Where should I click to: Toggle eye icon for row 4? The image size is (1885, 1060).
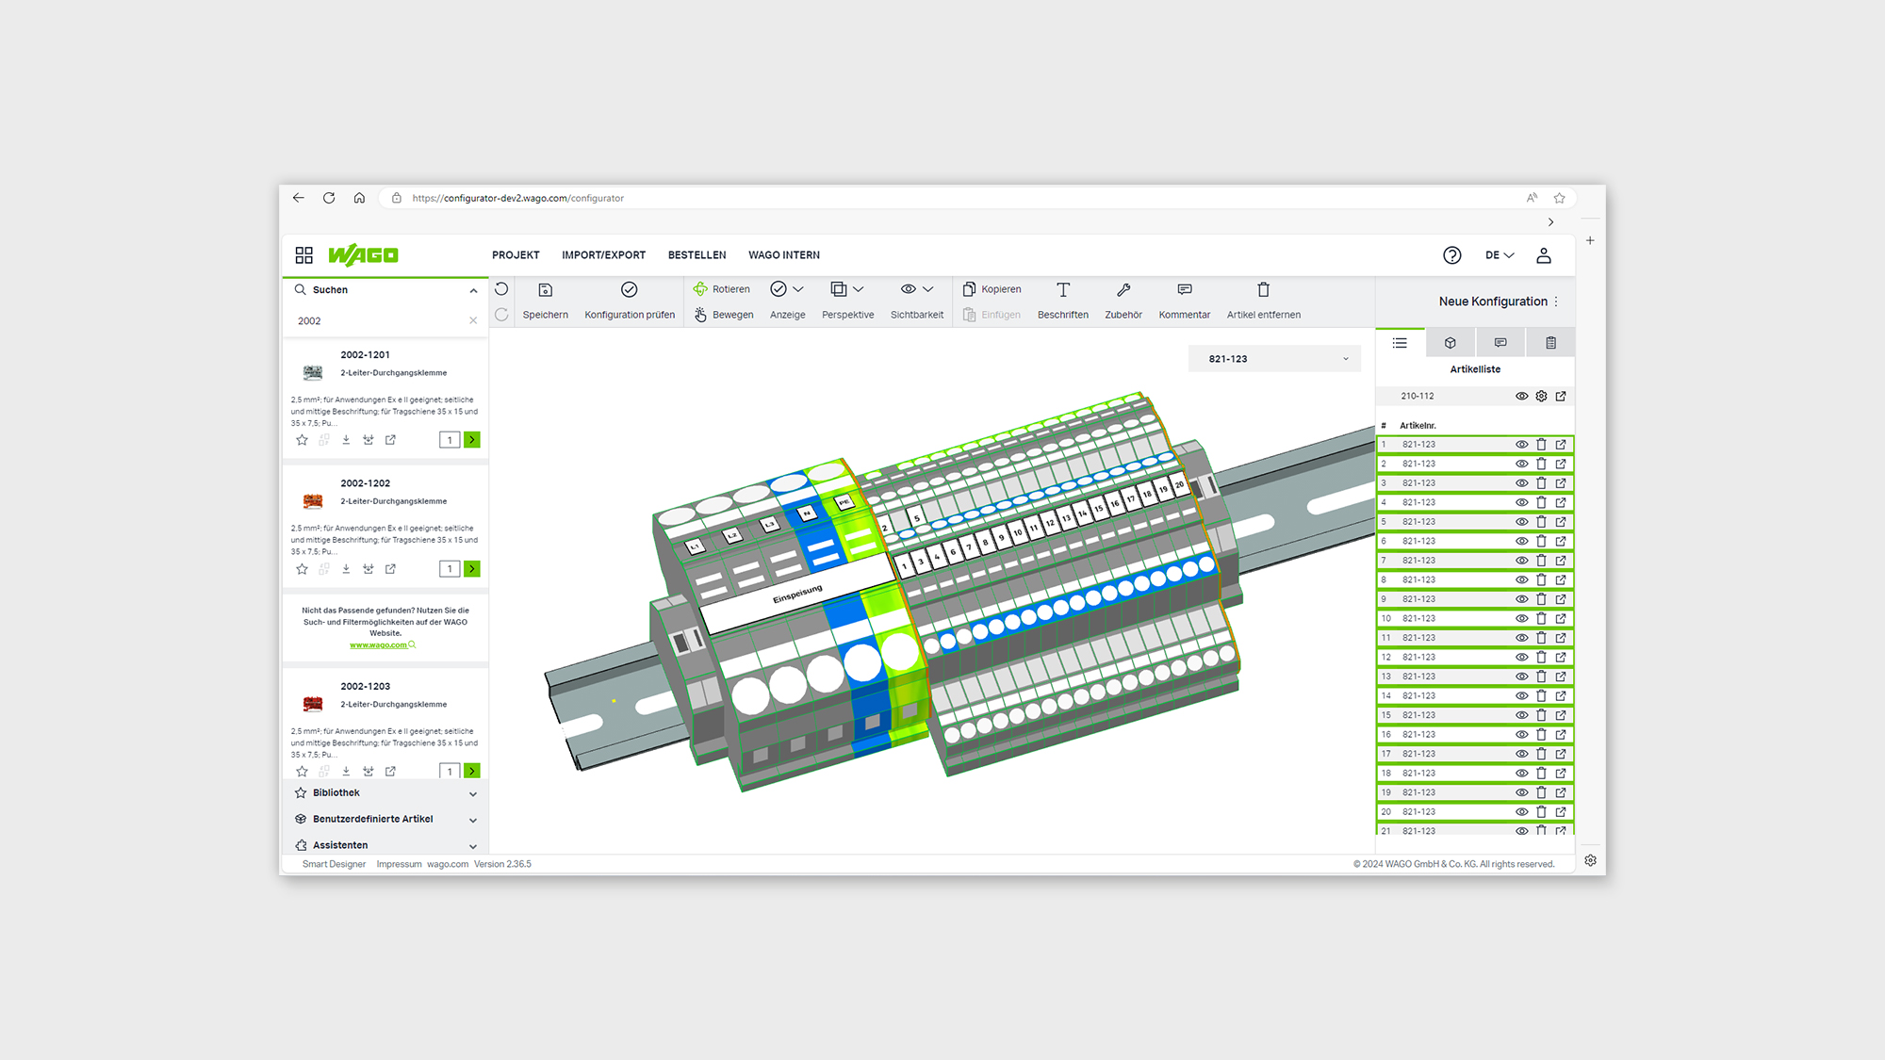pyautogui.click(x=1521, y=503)
